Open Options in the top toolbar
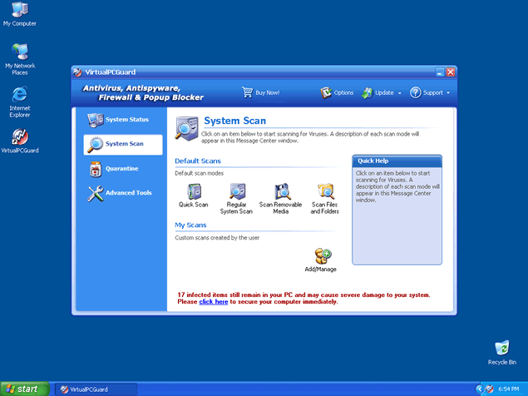Viewport: 528px width, 396px height. pos(338,92)
